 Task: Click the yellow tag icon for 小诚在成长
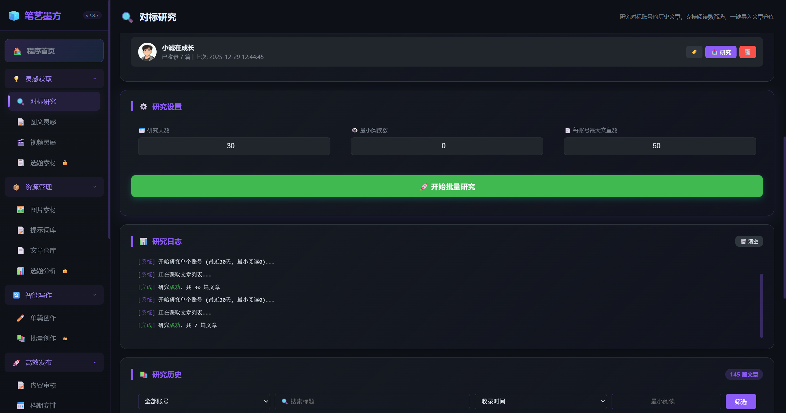click(x=694, y=52)
